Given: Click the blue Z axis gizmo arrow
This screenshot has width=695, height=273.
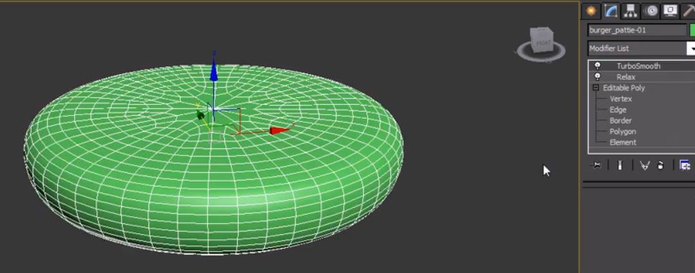Looking at the screenshot, I should [214, 71].
